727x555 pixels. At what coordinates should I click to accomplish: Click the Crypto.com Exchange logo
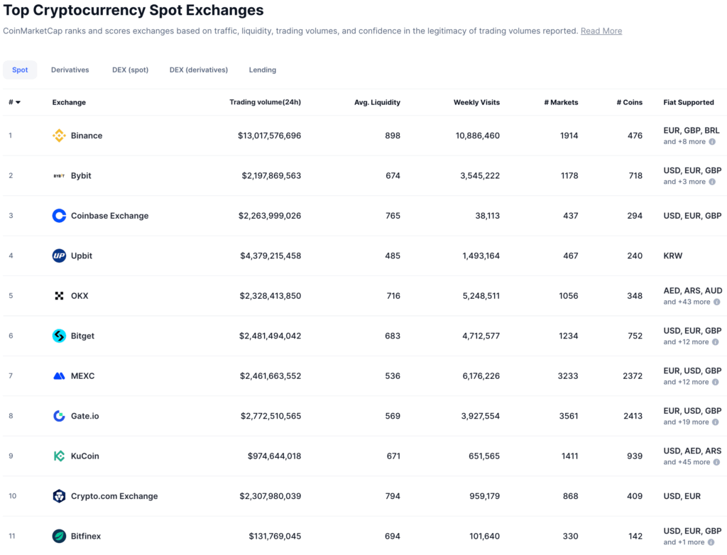click(60, 496)
